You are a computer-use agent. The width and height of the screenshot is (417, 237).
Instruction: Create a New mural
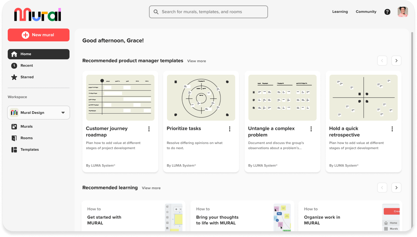[x=39, y=35]
